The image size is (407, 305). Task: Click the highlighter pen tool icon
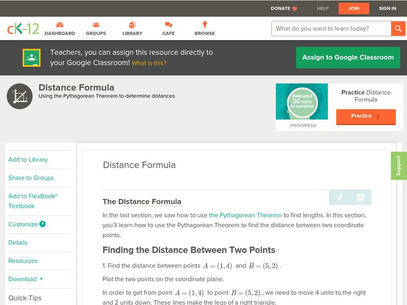[340, 197]
